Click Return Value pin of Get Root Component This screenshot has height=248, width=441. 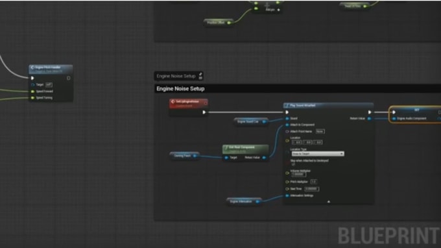tap(264, 158)
